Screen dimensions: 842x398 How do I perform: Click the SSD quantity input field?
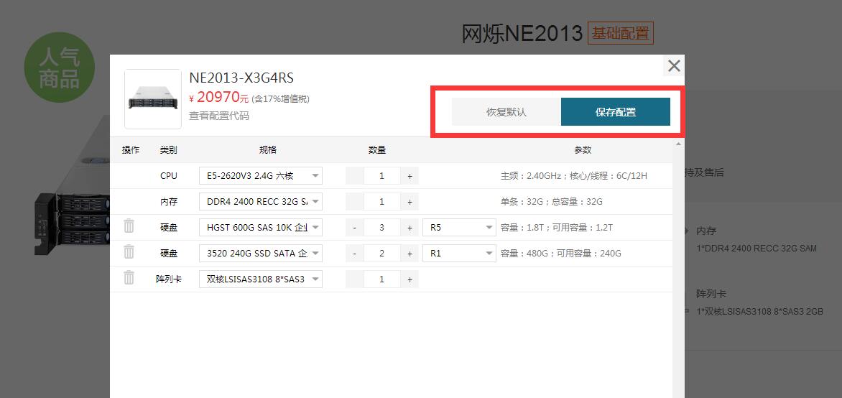pos(381,254)
